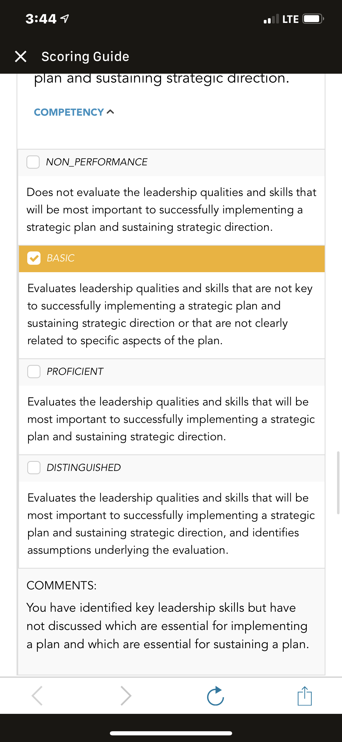Tap the battery status icon
Viewport: 342px width, 742px height.
[x=313, y=19]
